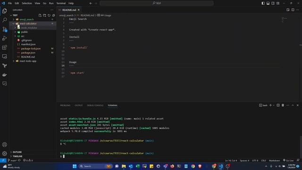Open the Explorer view in activity bar
The height and width of the screenshot is (170, 302).
pyautogui.click(x=4, y=11)
